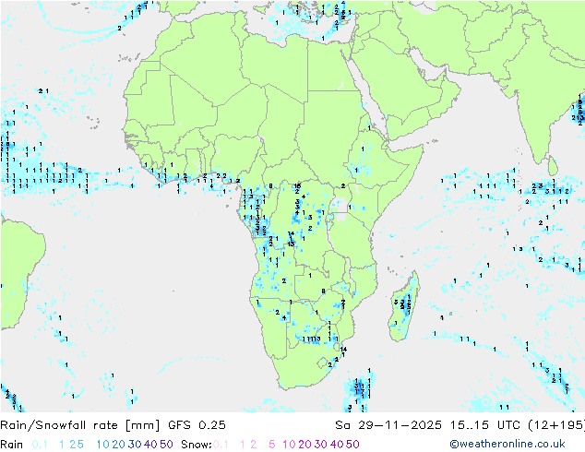Pick the rain legend value 5

coord(80,445)
